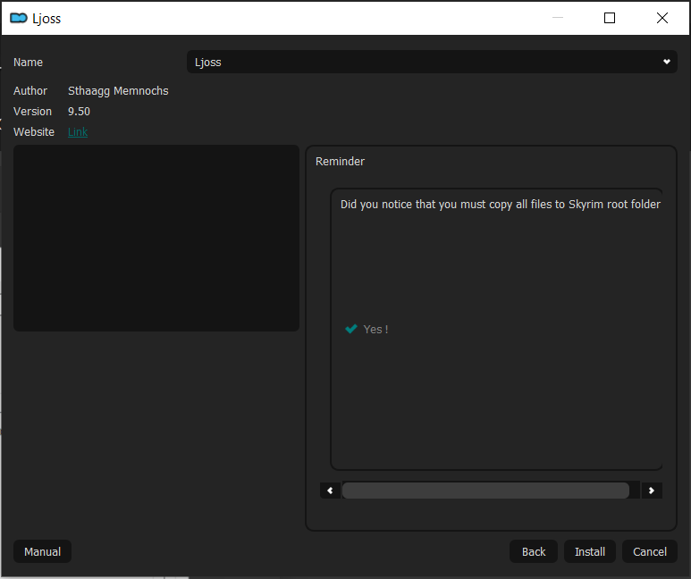Viewport: 691px width, 579px height.
Task: Open the Website Link
Action: pos(78,131)
